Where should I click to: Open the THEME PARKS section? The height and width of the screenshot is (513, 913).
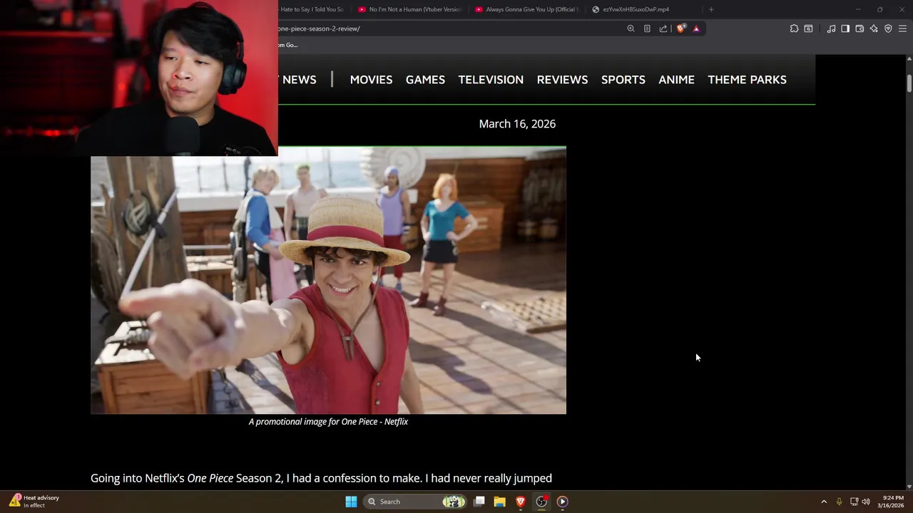coord(747,80)
